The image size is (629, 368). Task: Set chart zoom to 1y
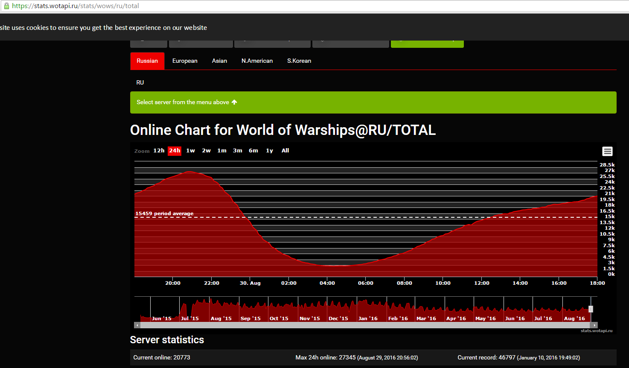pos(269,151)
